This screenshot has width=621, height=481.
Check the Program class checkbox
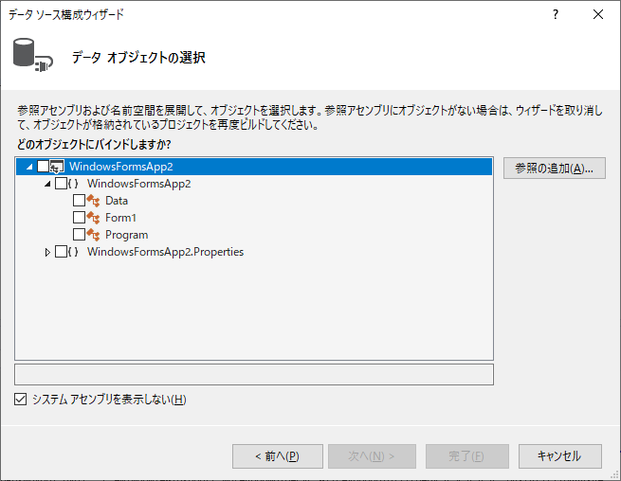[79, 235]
